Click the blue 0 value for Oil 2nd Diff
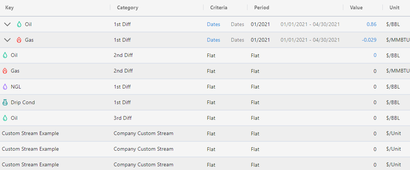410x170 pixels. tap(375, 55)
